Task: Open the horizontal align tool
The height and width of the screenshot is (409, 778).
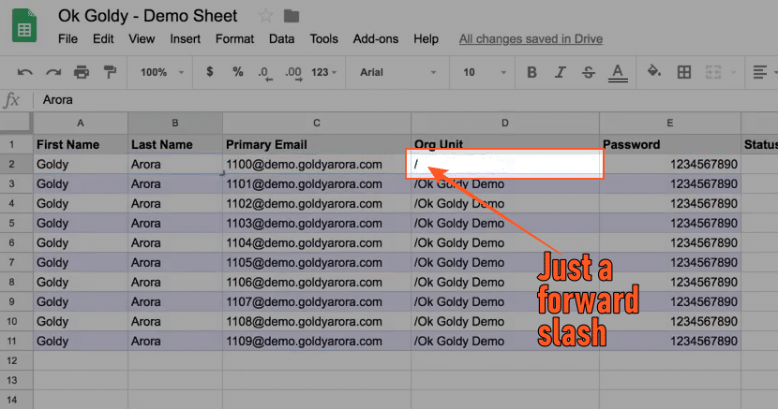Action: (x=759, y=72)
